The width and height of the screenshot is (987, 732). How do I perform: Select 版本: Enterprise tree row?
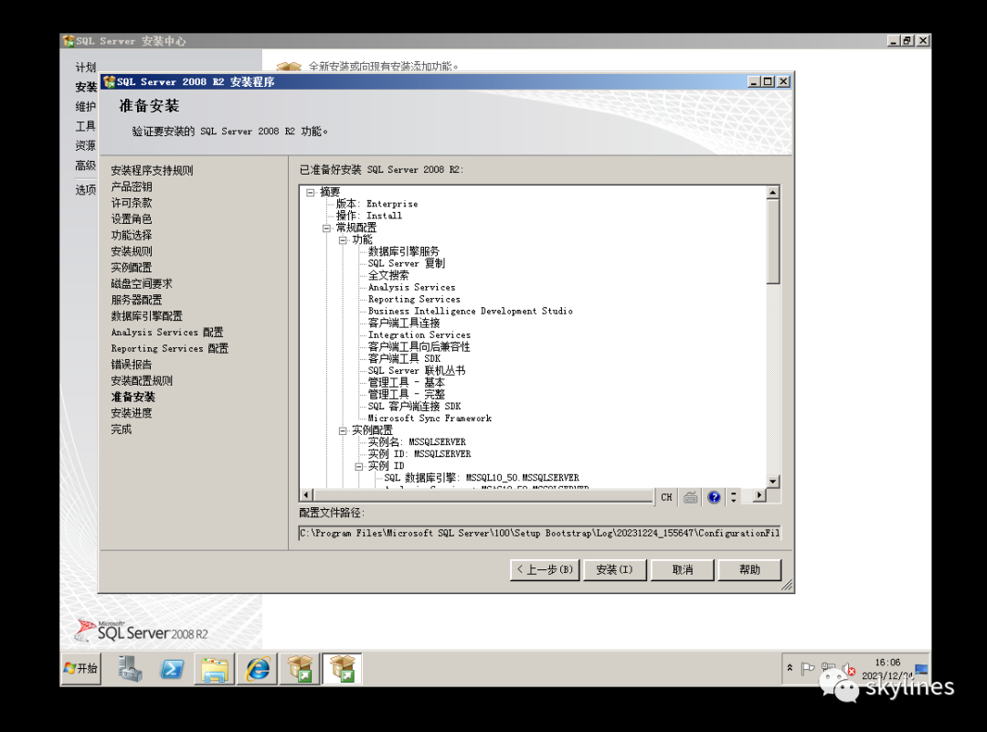(377, 204)
